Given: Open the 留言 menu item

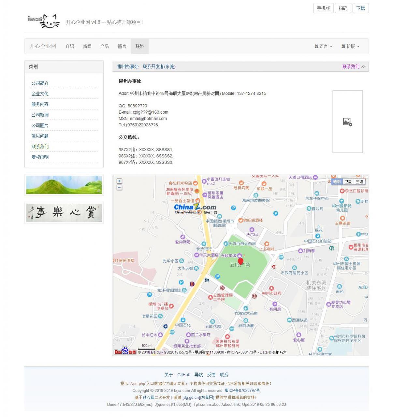Looking at the screenshot, I should coord(122,46).
